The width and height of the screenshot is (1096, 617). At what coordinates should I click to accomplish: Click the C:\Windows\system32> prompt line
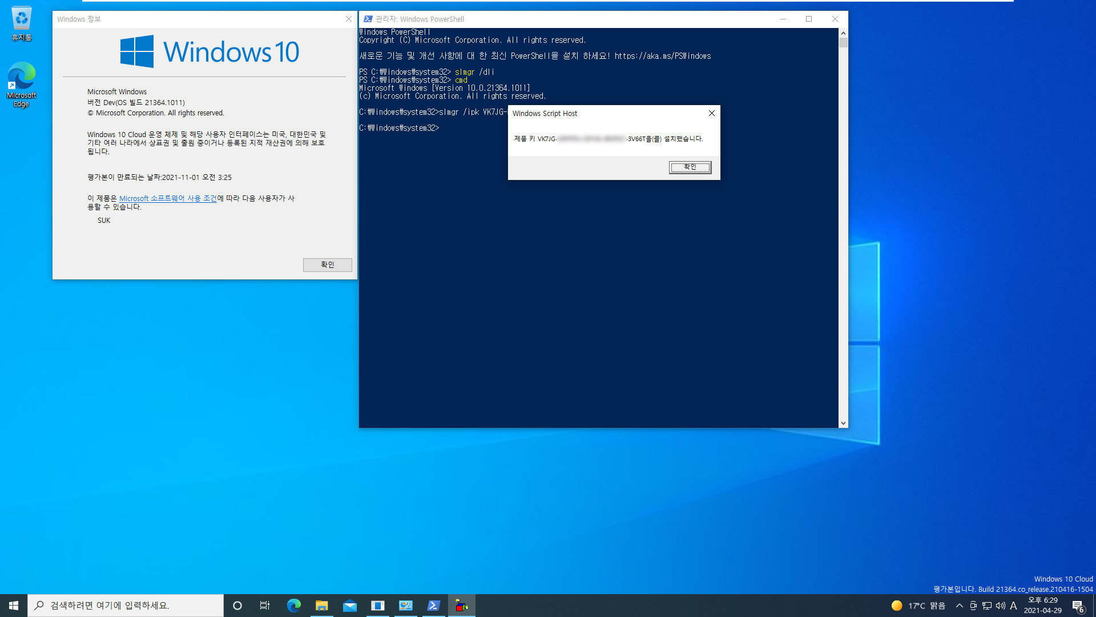399,128
